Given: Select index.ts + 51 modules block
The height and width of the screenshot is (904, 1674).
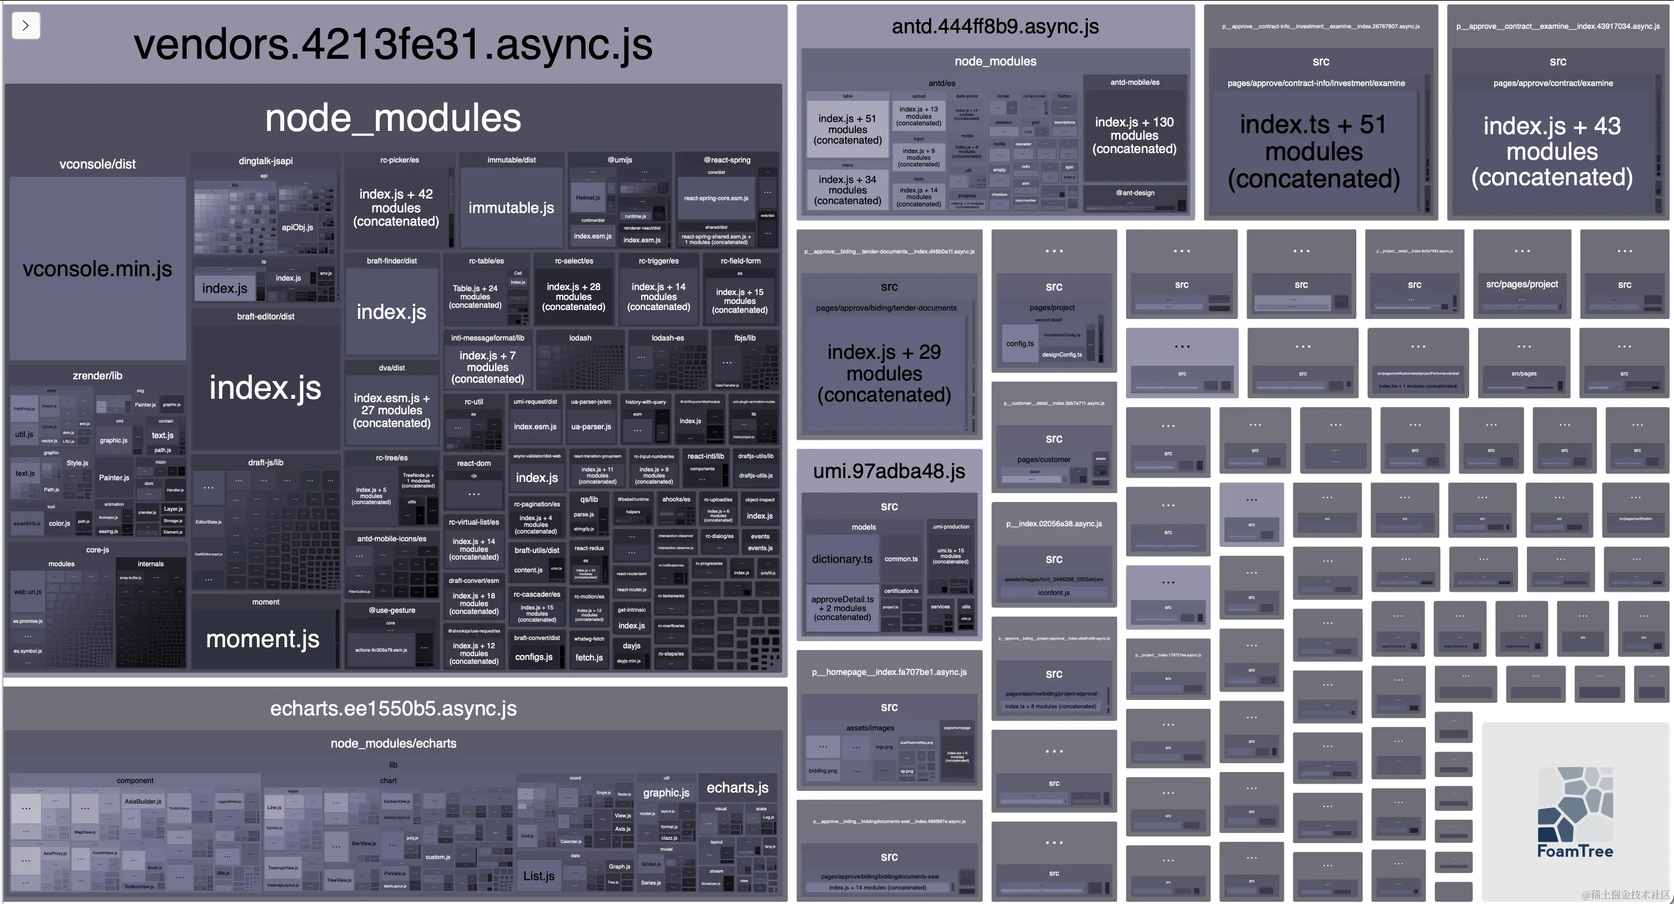Looking at the screenshot, I should 1313,151.
